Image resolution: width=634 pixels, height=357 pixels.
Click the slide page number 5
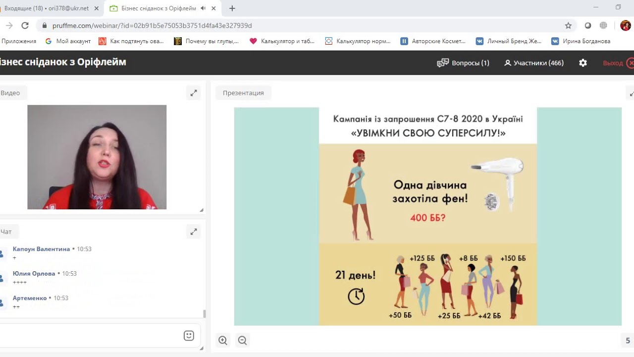628,341
